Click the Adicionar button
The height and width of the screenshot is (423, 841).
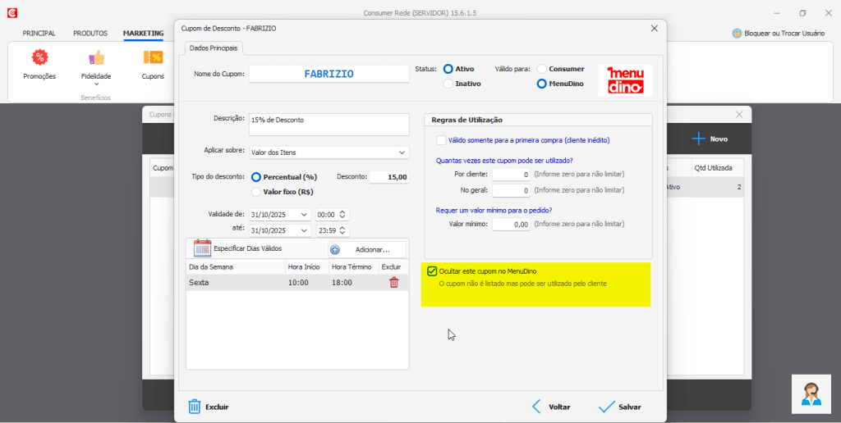pyautogui.click(x=369, y=249)
